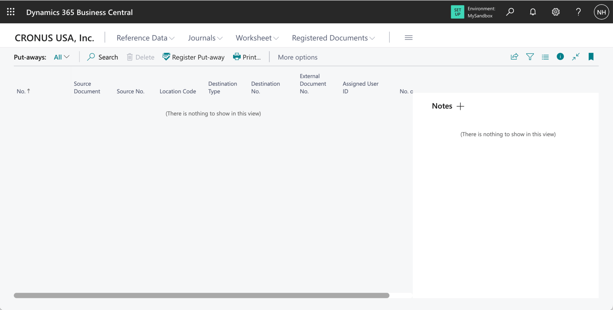
Task: Click the Print... action
Action: coord(247,57)
